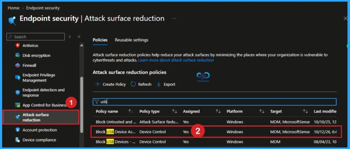Click the magnifier icon in sidebar search
Image resolution: width=350 pixels, height=149 pixels.
click(x=10, y=37)
